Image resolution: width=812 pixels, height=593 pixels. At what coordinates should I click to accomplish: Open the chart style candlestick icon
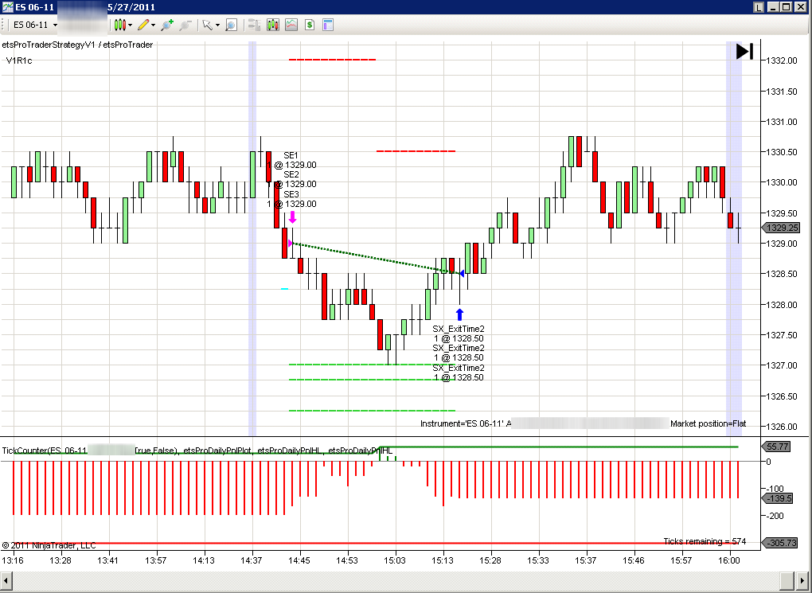[119, 25]
